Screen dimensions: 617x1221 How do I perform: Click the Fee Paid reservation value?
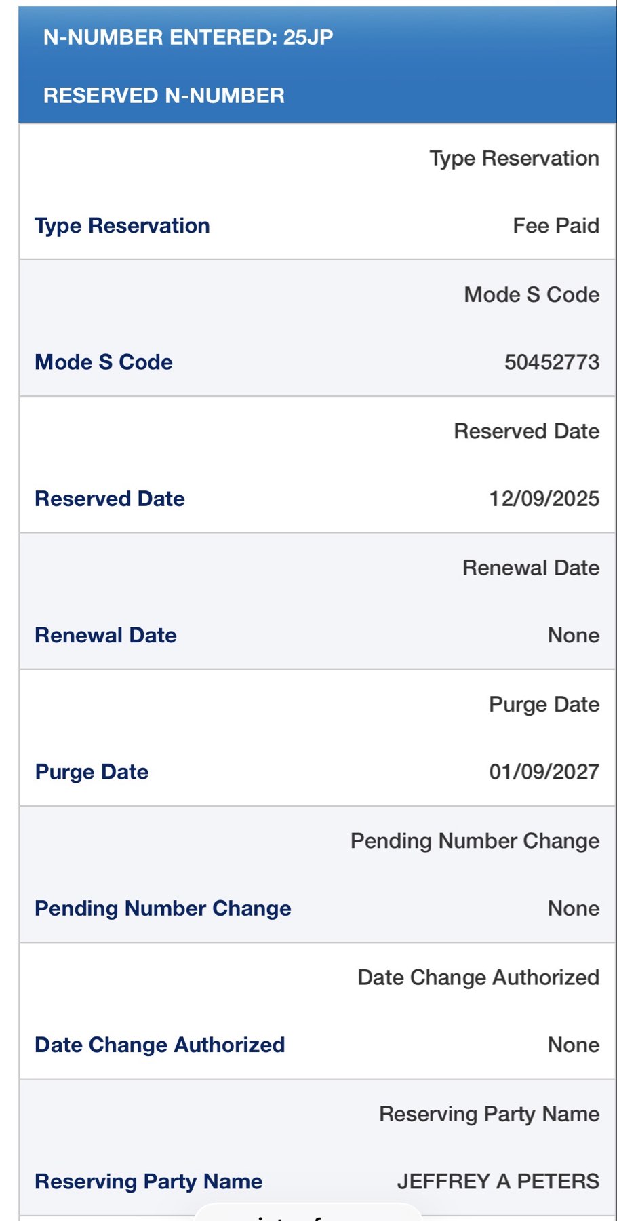click(555, 226)
